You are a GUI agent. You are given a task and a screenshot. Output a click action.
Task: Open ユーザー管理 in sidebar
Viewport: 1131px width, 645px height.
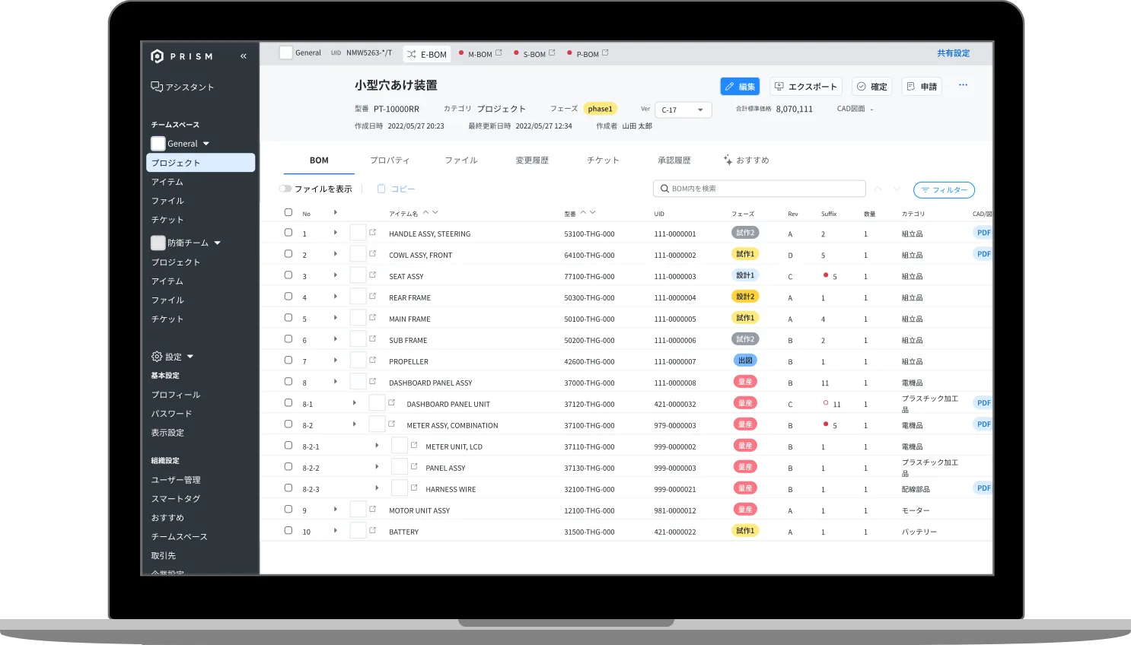[x=176, y=480]
